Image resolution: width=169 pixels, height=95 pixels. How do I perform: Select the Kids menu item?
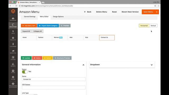pos(91,37)
